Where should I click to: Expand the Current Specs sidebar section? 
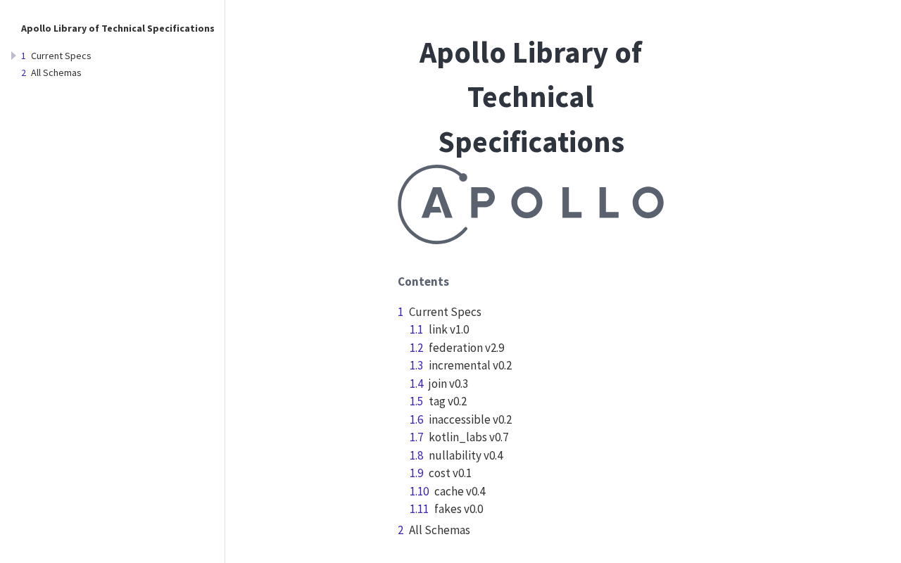pos(13,56)
